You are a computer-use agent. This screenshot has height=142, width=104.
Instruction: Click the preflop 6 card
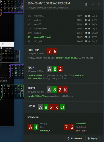pyautogui.click(x=55, y=51)
